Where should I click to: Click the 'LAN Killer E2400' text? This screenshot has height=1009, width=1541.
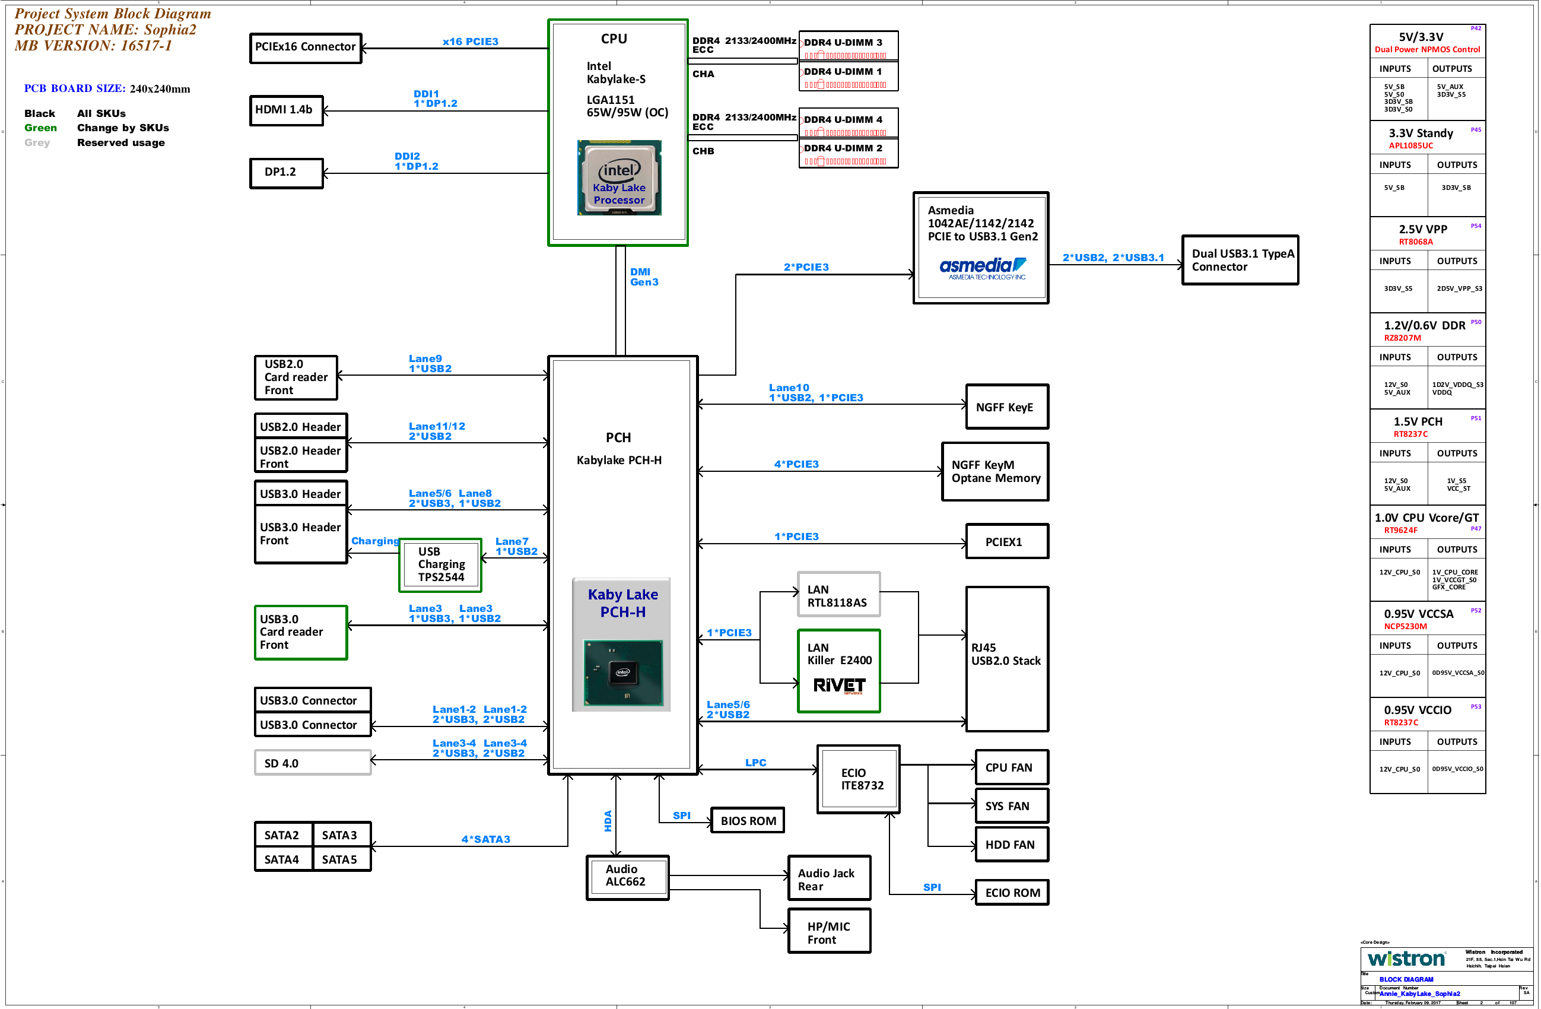click(x=839, y=654)
